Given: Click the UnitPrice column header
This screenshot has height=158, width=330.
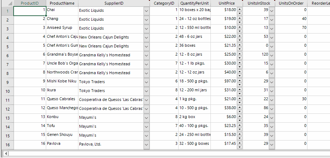Looking at the screenshot, I should point(227,3).
